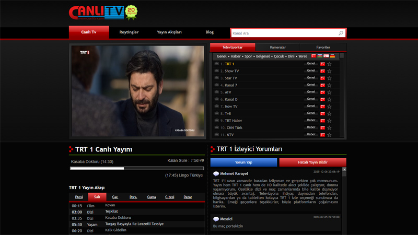Favorite Kanal D using its star
The image size is (418, 235).
(x=329, y=99)
